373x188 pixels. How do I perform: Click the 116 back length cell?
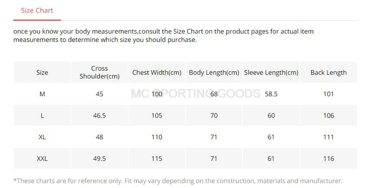click(329, 159)
